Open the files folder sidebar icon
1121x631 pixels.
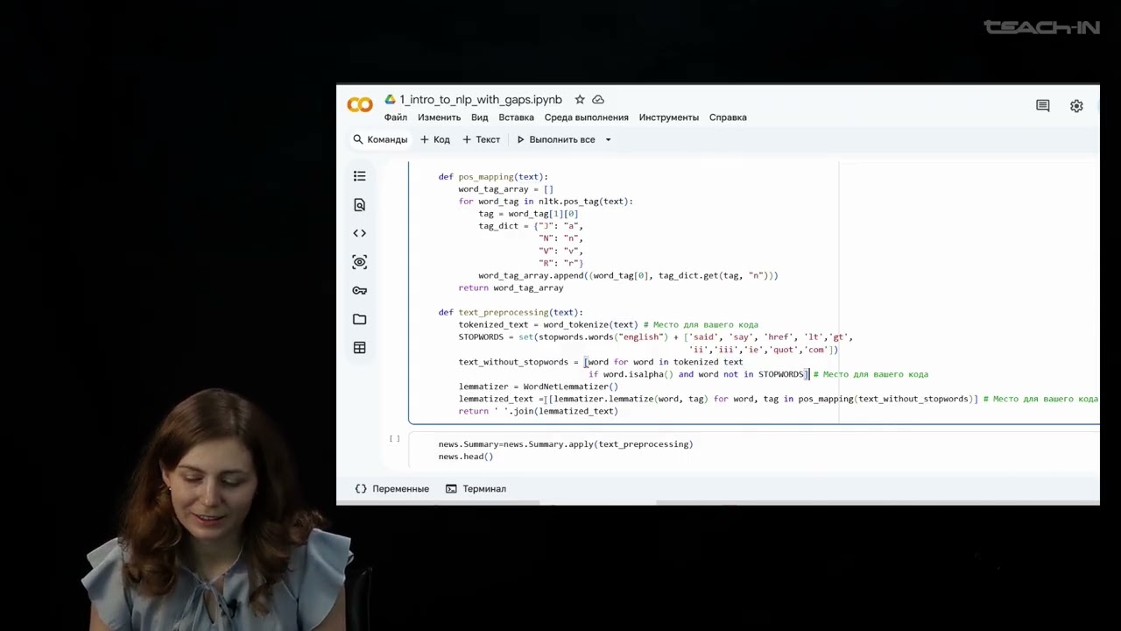(359, 319)
